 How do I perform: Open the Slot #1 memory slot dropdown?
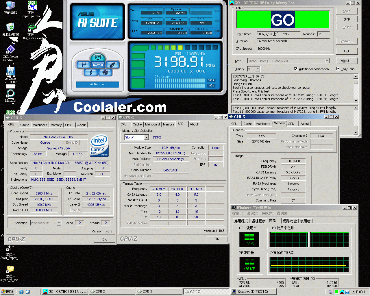(146, 137)
